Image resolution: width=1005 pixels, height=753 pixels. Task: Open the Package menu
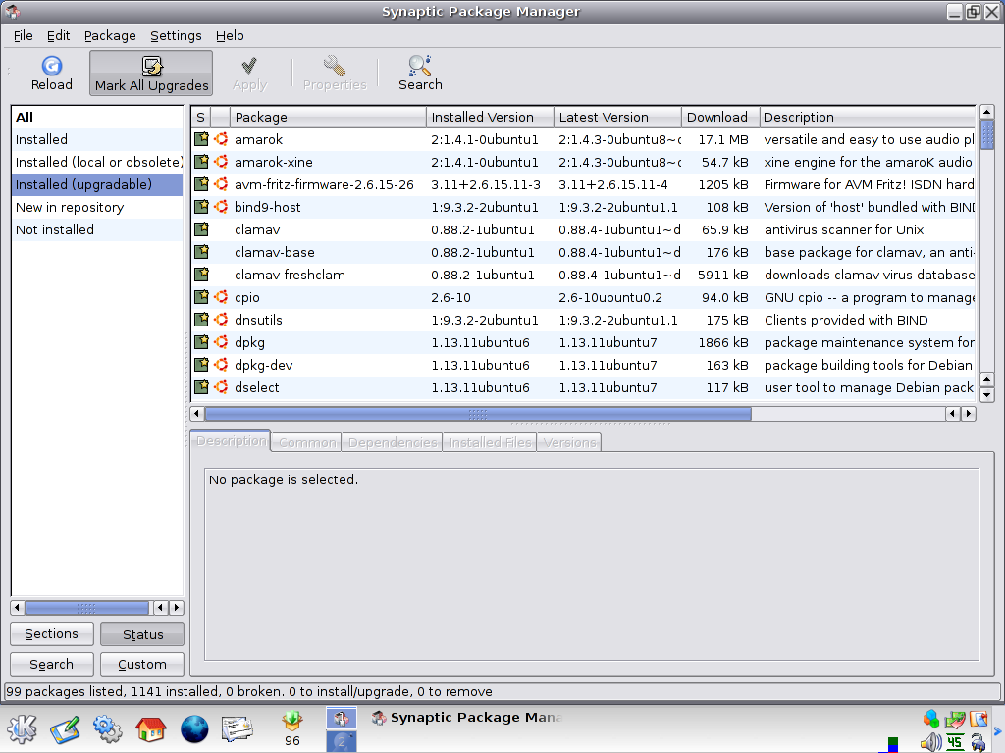pos(110,36)
